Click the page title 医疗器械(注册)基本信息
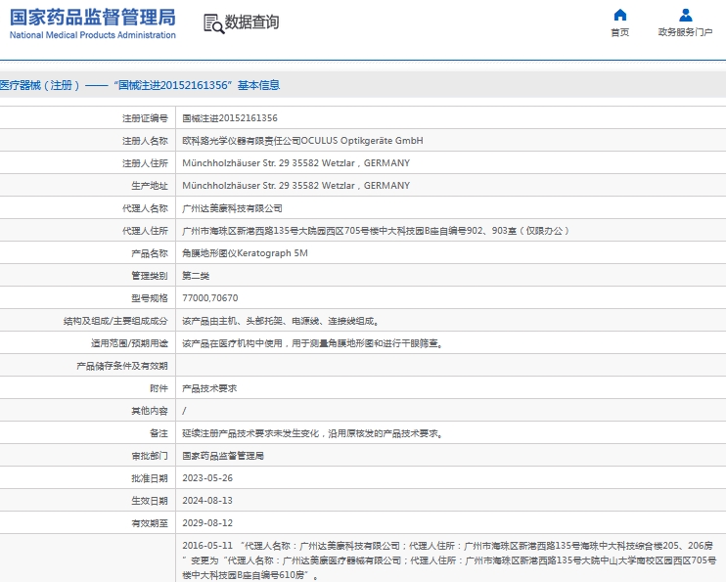The image size is (726, 582). pyautogui.click(x=140, y=85)
